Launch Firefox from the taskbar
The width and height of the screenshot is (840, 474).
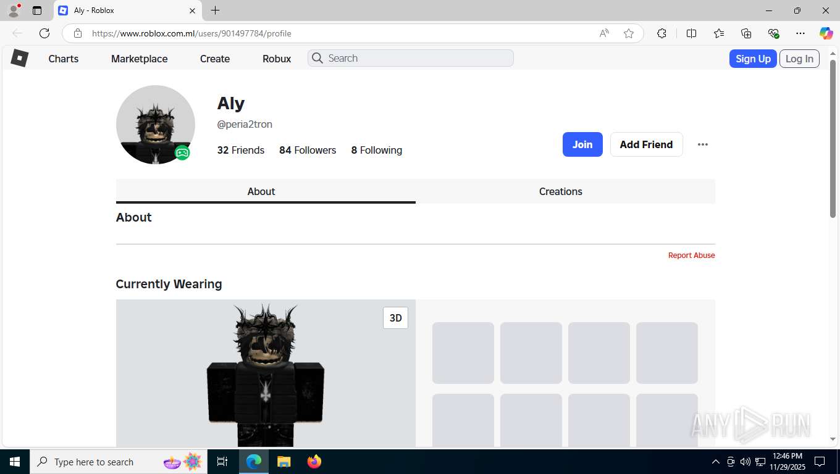(314, 462)
